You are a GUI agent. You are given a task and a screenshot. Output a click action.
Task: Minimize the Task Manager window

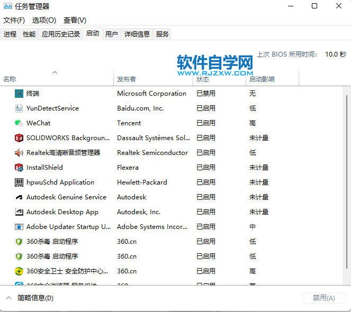[291, 6]
